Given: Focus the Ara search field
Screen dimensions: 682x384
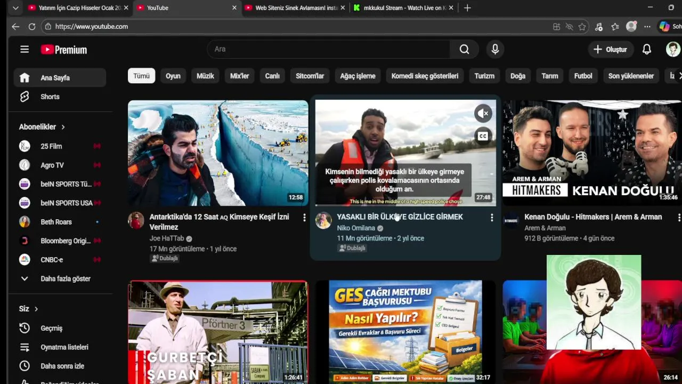Looking at the screenshot, I should click(328, 49).
